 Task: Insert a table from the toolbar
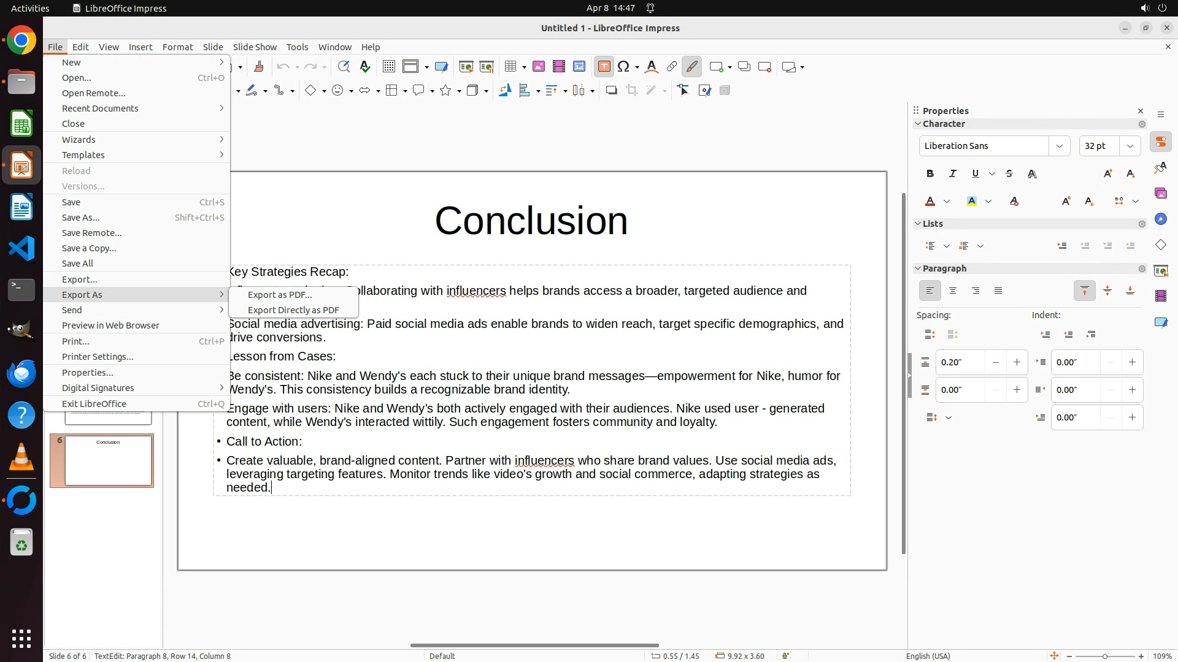(x=510, y=67)
